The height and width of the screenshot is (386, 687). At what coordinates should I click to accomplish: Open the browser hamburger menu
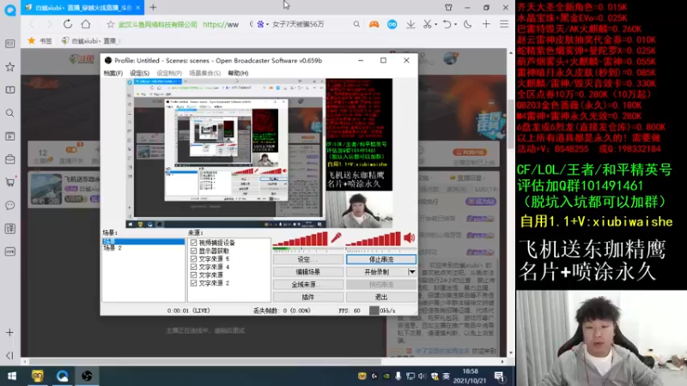coord(504,24)
